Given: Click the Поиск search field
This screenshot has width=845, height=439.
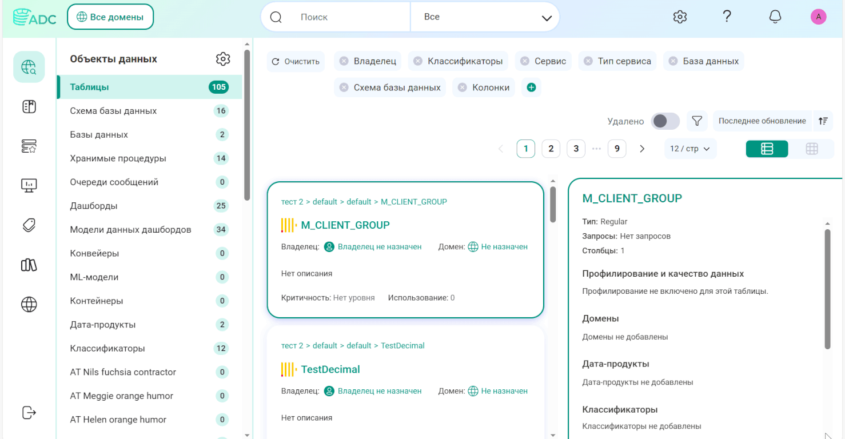Looking at the screenshot, I should 352,17.
